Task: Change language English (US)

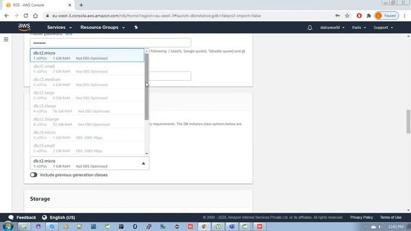Action: pos(58,218)
